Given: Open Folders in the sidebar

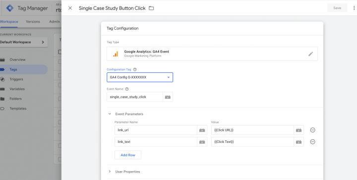Looking at the screenshot, I should [15, 99].
